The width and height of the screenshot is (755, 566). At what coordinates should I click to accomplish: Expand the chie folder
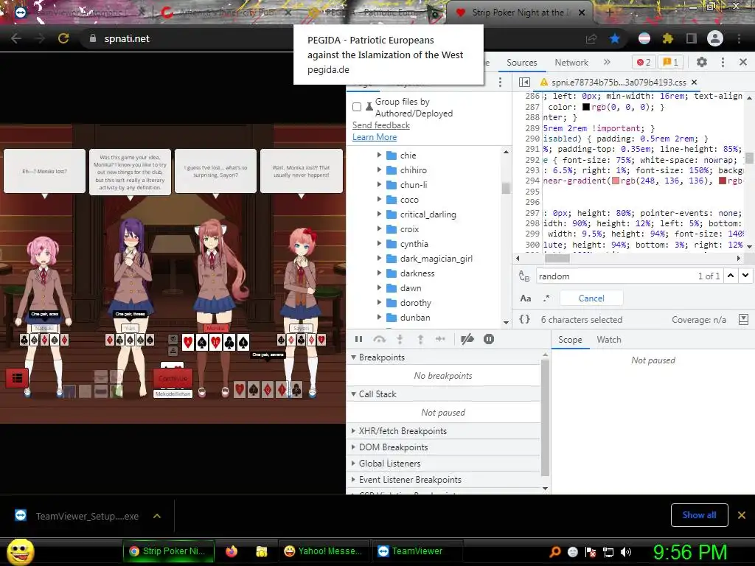coord(380,155)
